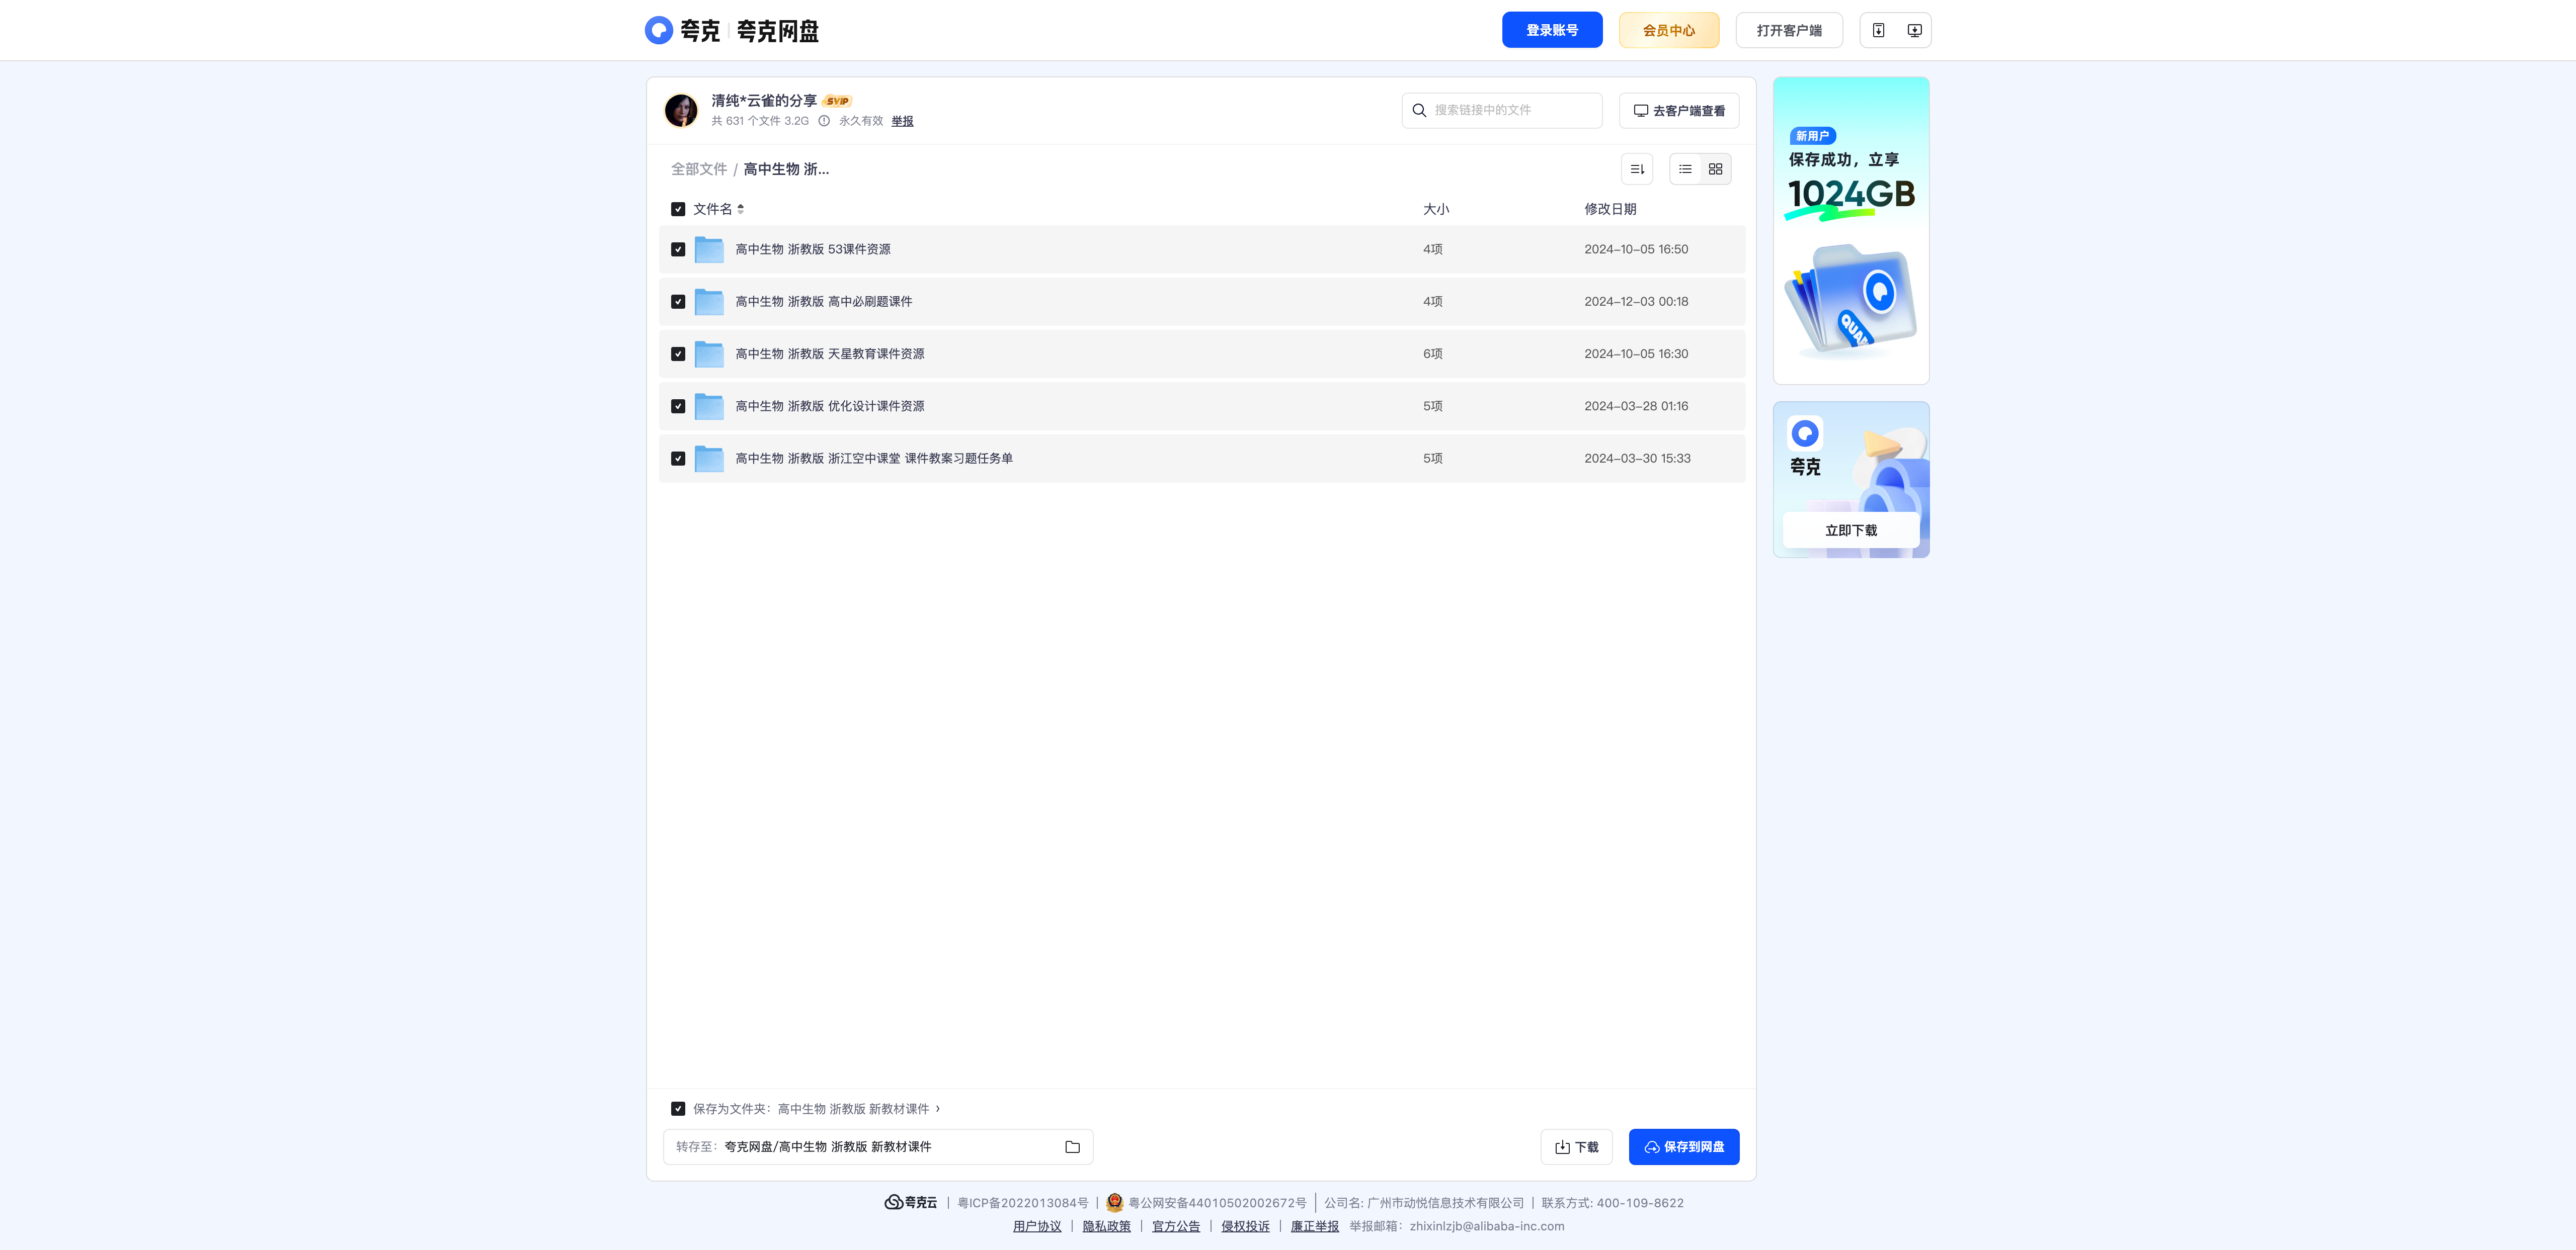Expand the 保存为文件夹 name chevron
This screenshot has height=1250, width=2576.
click(x=937, y=1108)
